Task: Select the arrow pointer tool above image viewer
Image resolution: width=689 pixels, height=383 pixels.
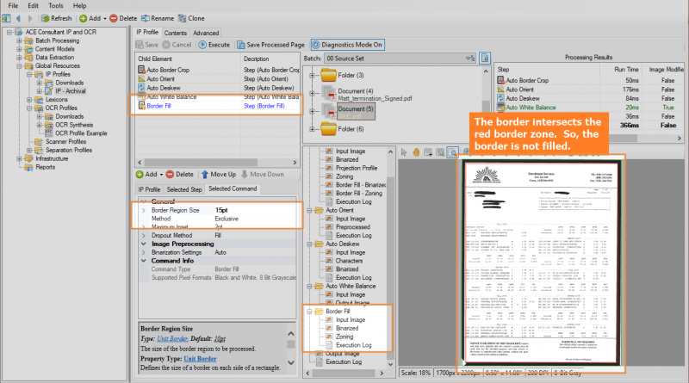Action: click(406, 151)
